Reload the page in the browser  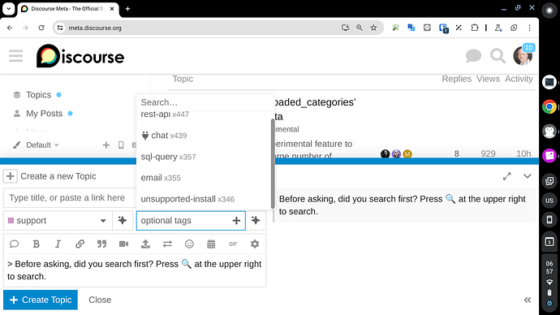coord(41,28)
